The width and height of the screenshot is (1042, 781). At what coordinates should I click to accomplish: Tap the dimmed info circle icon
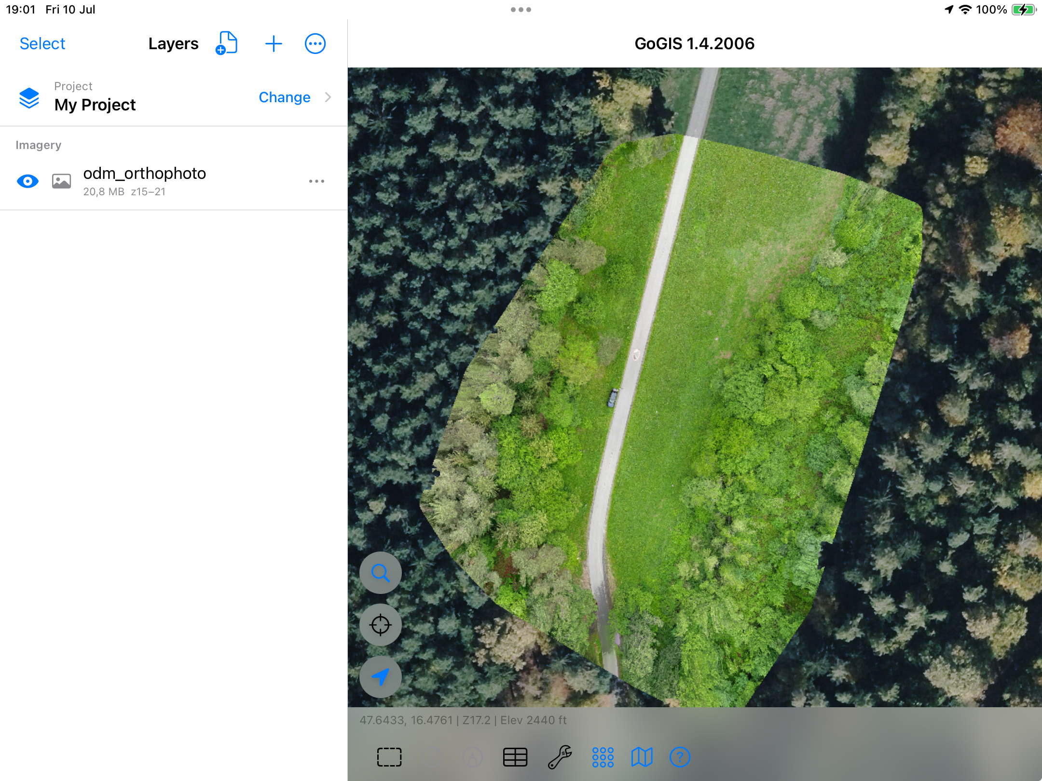tap(432, 757)
